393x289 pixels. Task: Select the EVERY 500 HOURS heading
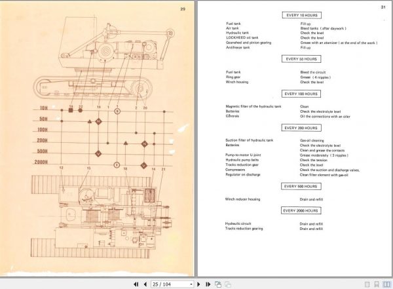tap(301, 186)
